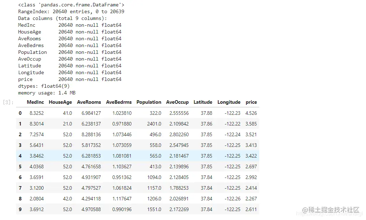Image resolution: width=366 pixels, height=220 pixels.
Task: Click the AveBedrms value 0.971880
Action: click(122, 124)
